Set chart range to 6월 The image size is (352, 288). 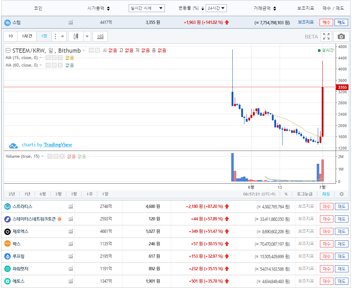(x=43, y=194)
